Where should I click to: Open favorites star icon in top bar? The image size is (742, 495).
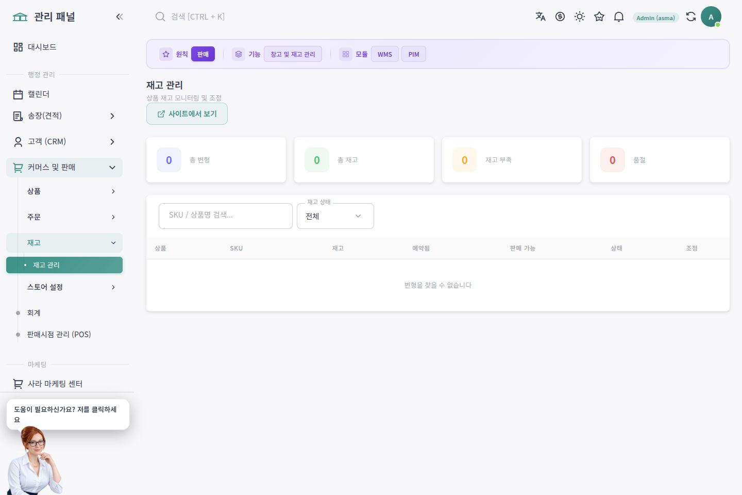pyautogui.click(x=599, y=16)
